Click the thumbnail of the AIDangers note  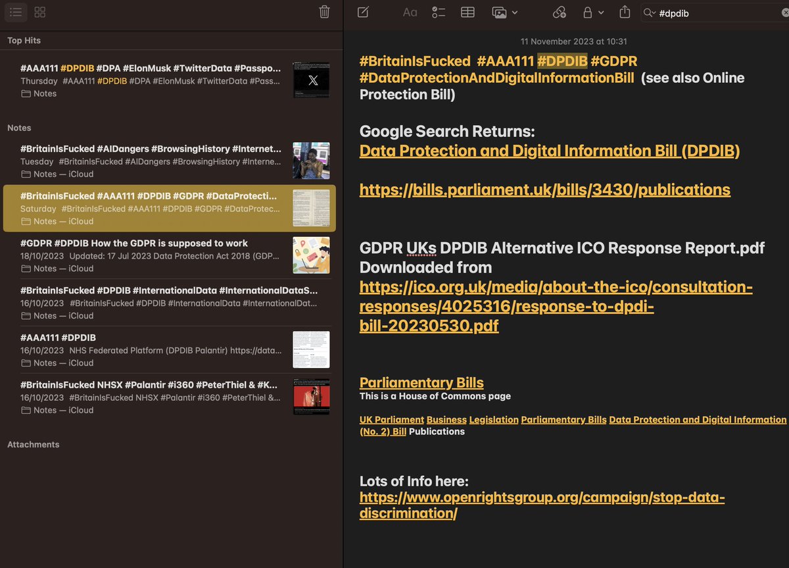311,161
